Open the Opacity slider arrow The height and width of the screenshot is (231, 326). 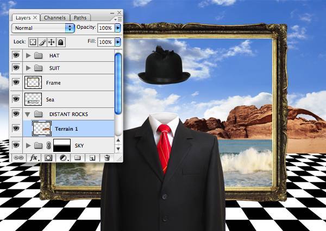click(118, 28)
